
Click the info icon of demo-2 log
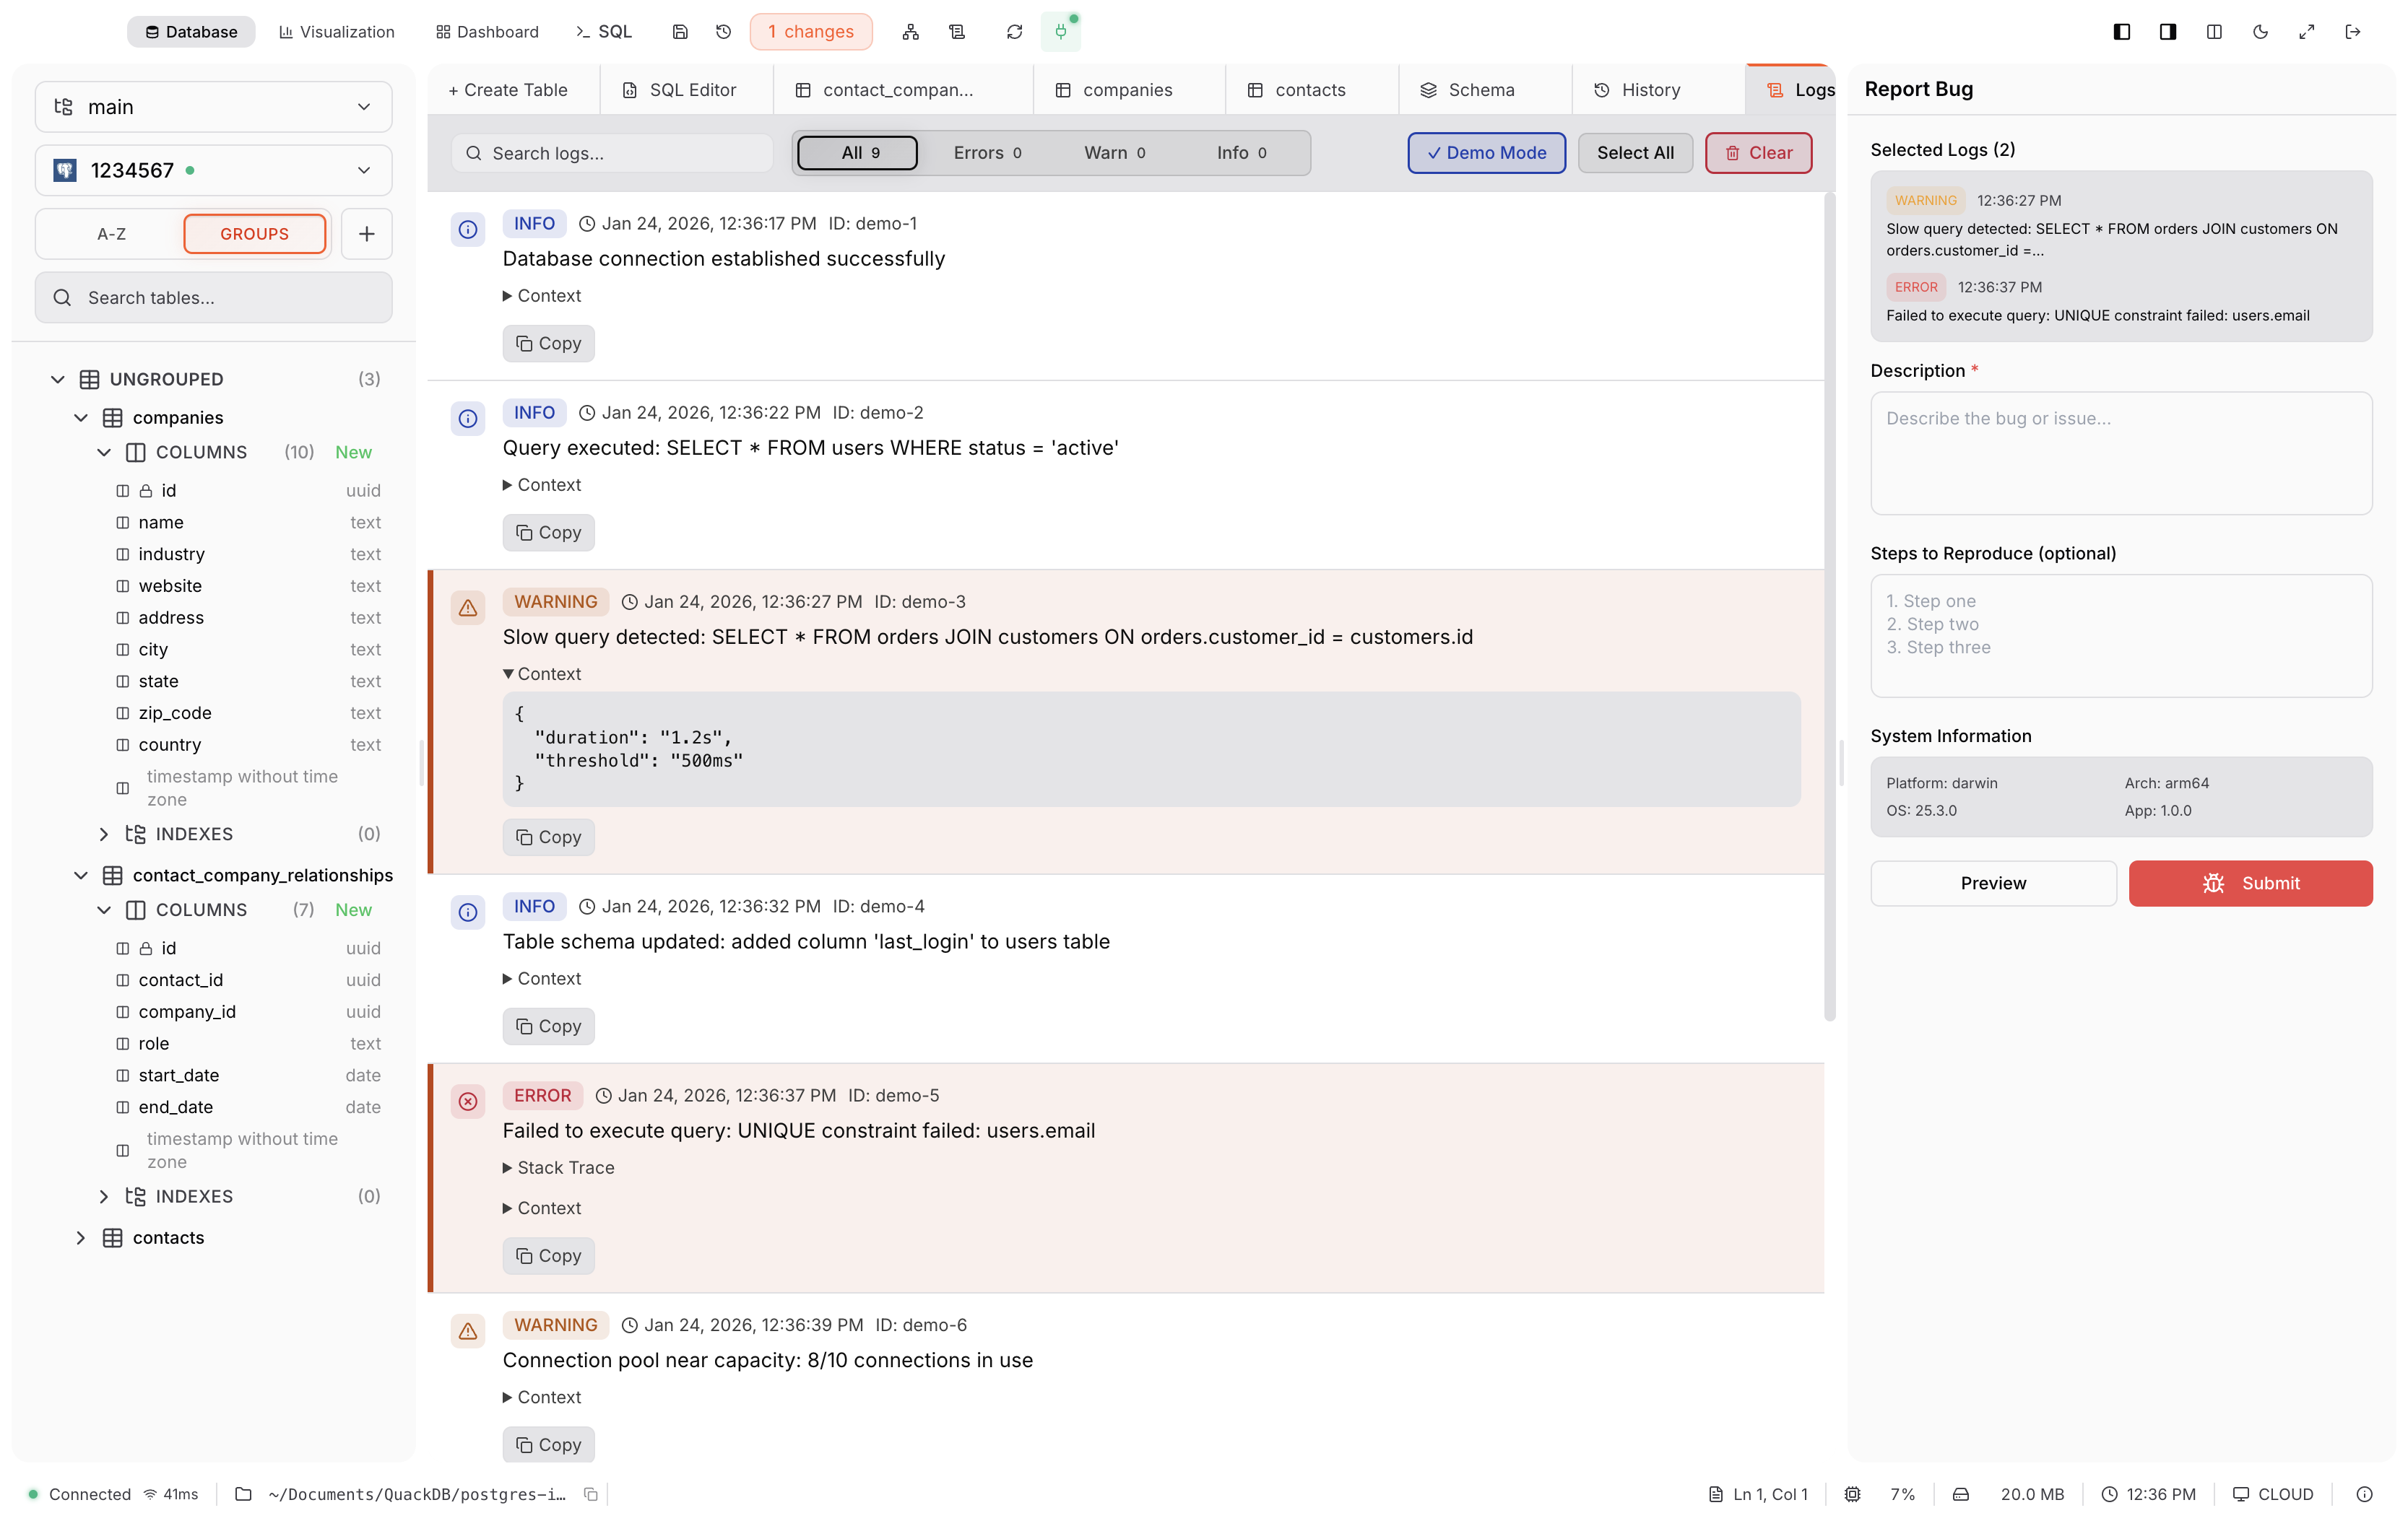point(468,419)
